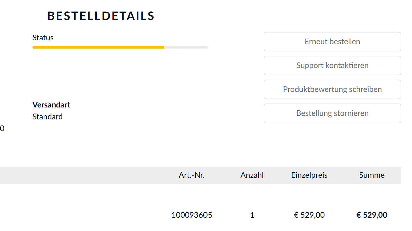The image size is (412, 231).
Task: Click the Versandart label
Action: 51,105
